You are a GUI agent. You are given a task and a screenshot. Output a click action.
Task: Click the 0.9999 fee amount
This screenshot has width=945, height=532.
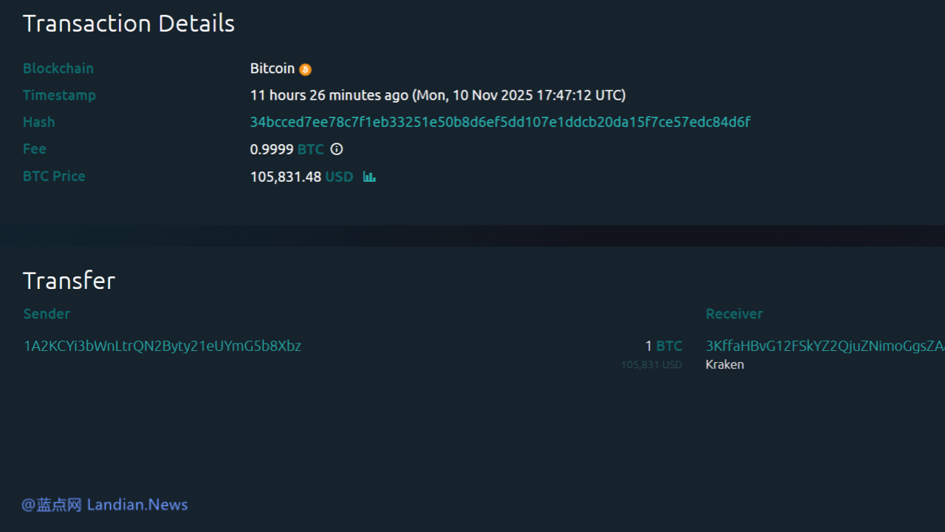click(x=271, y=149)
